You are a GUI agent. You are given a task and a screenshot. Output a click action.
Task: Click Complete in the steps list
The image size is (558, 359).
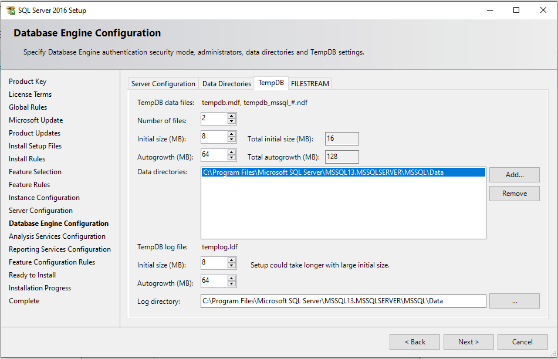(x=24, y=301)
